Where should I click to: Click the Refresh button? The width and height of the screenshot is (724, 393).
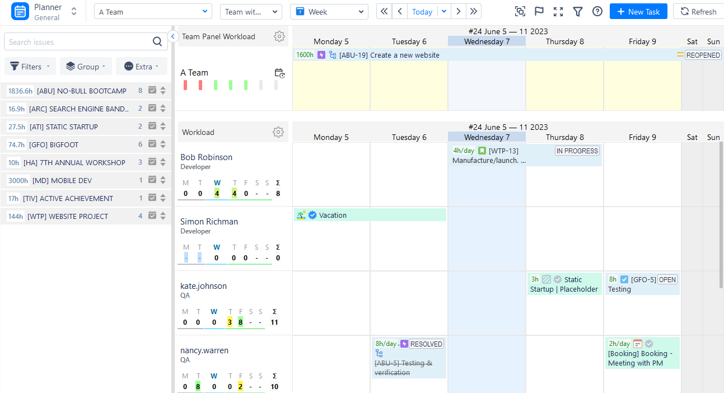click(x=698, y=12)
